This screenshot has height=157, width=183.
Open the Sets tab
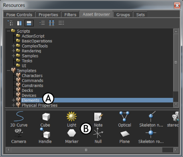pos(140,15)
